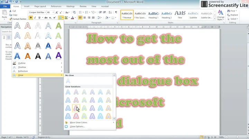Select the No Glow option
Viewport: 249px width, 139px height.
tap(68, 81)
